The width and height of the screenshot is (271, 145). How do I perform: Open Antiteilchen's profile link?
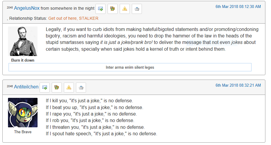pos(26,87)
